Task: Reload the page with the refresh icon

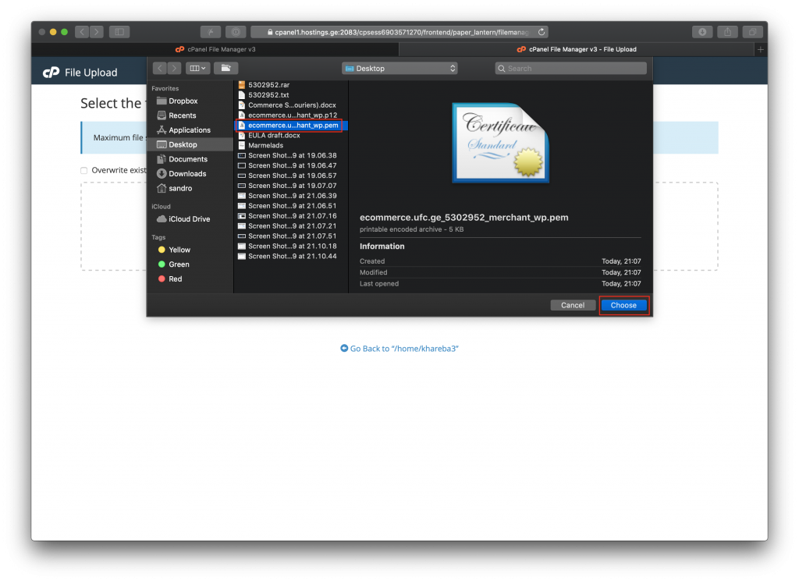Action: [542, 32]
